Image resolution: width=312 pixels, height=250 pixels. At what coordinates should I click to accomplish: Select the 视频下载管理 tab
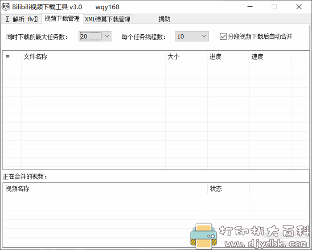point(62,19)
